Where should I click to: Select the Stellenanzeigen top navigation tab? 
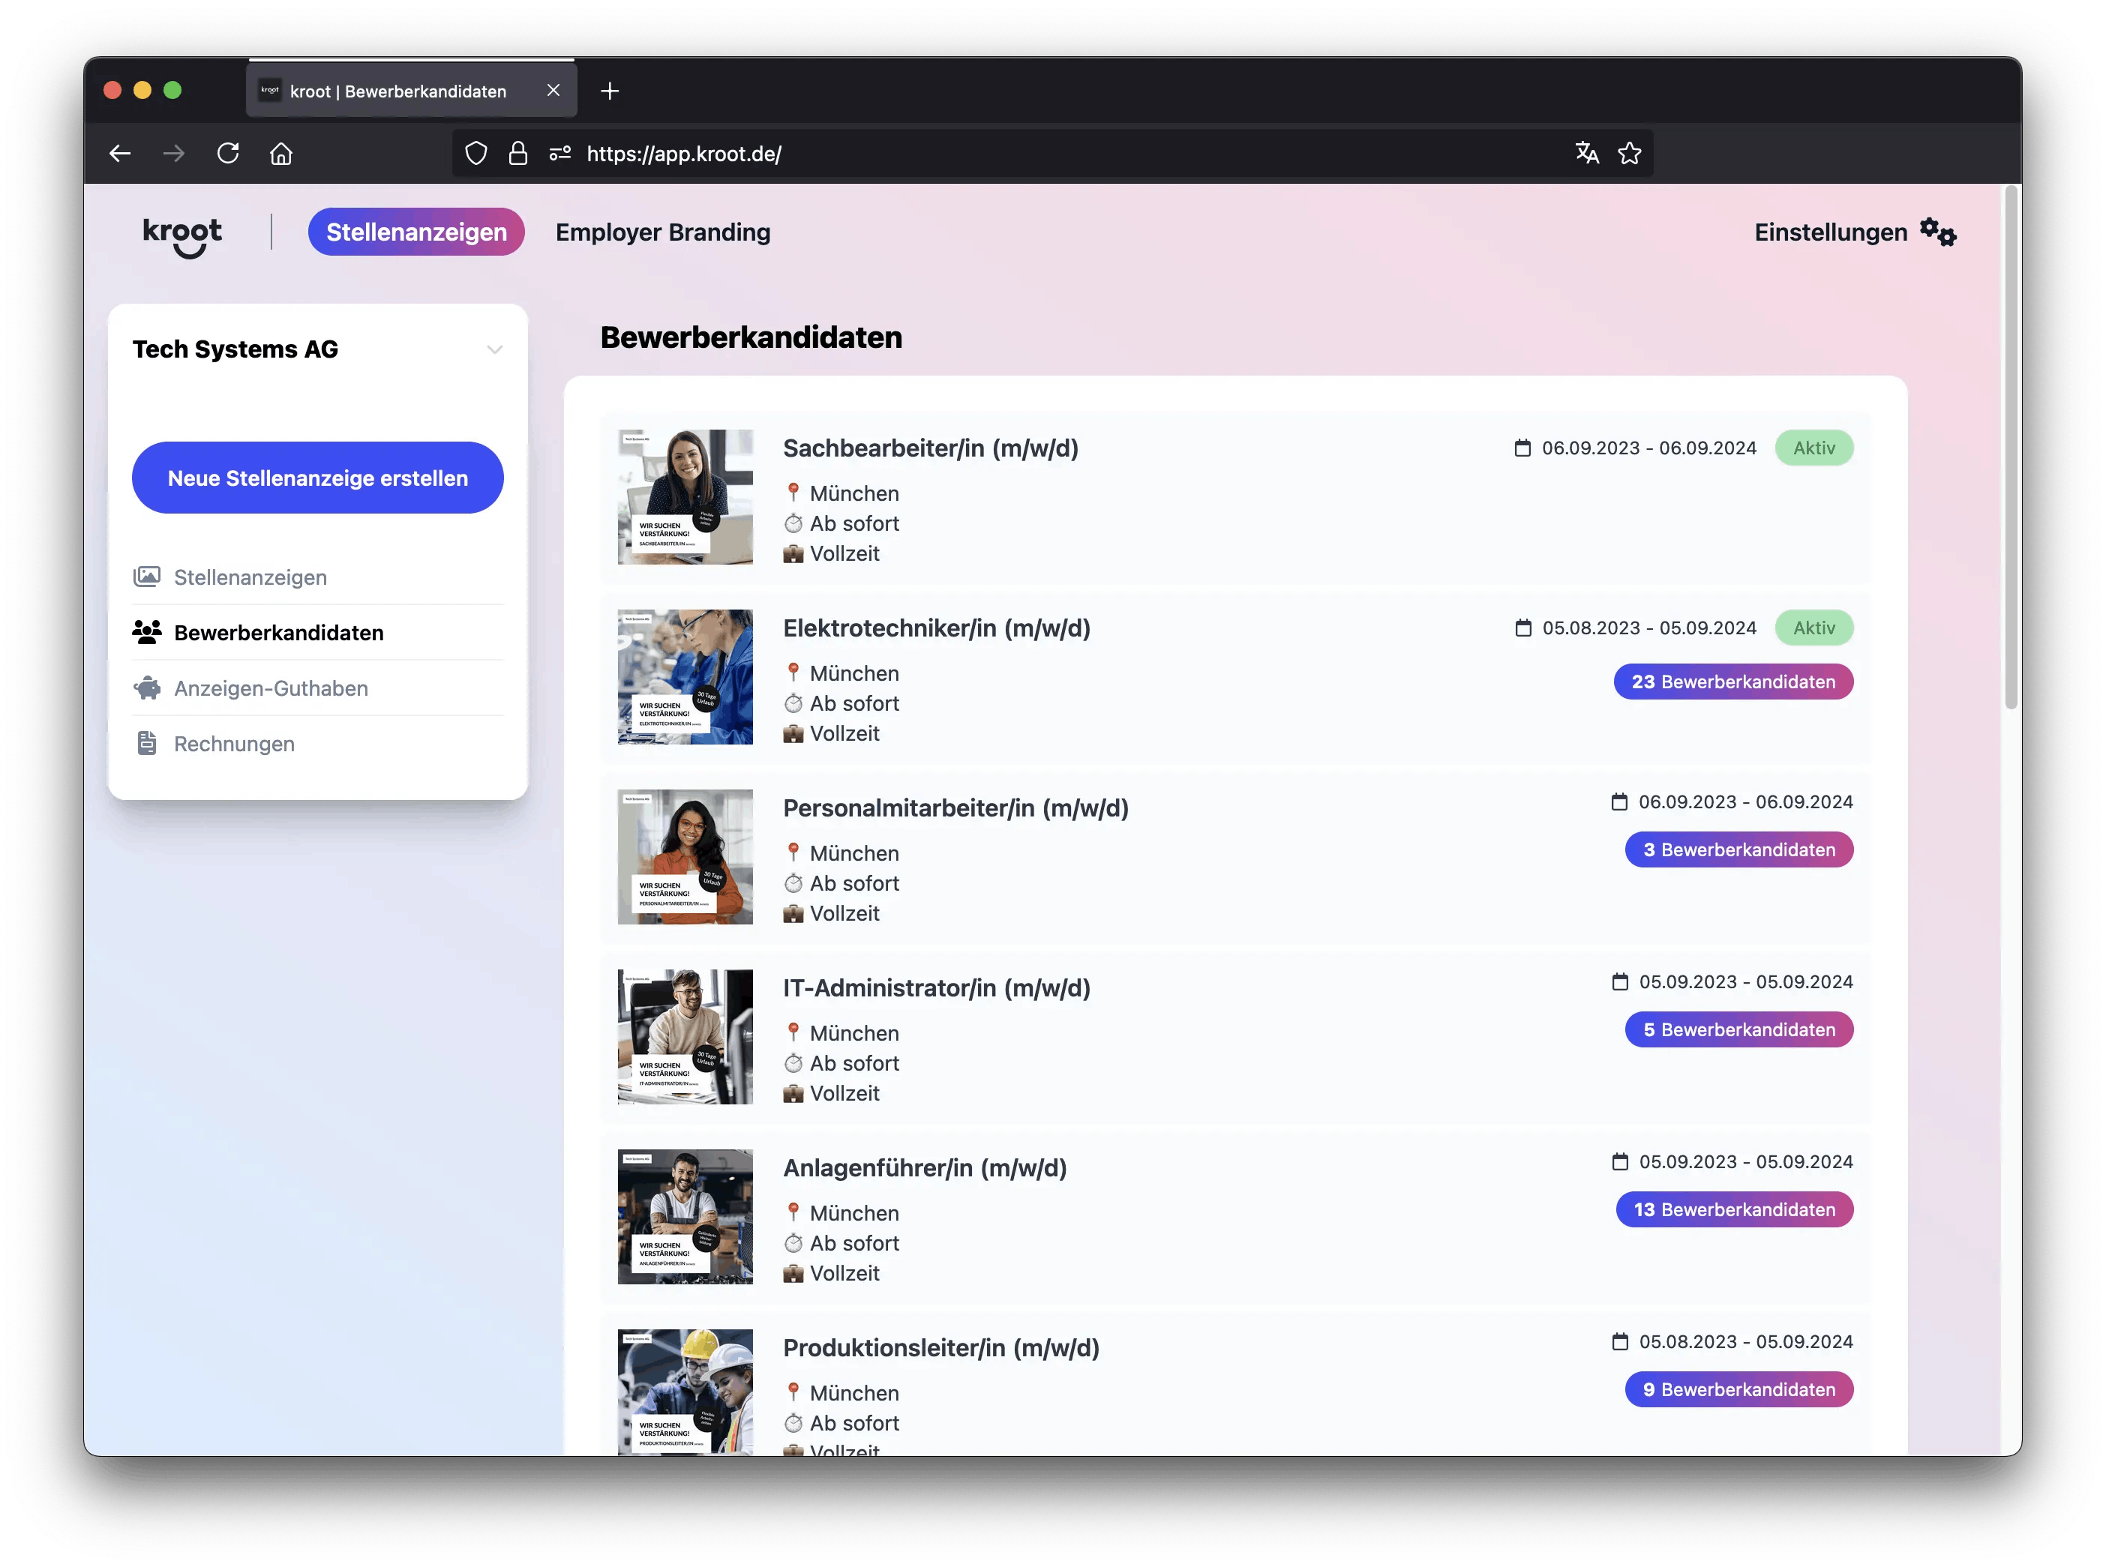pyautogui.click(x=416, y=232)
